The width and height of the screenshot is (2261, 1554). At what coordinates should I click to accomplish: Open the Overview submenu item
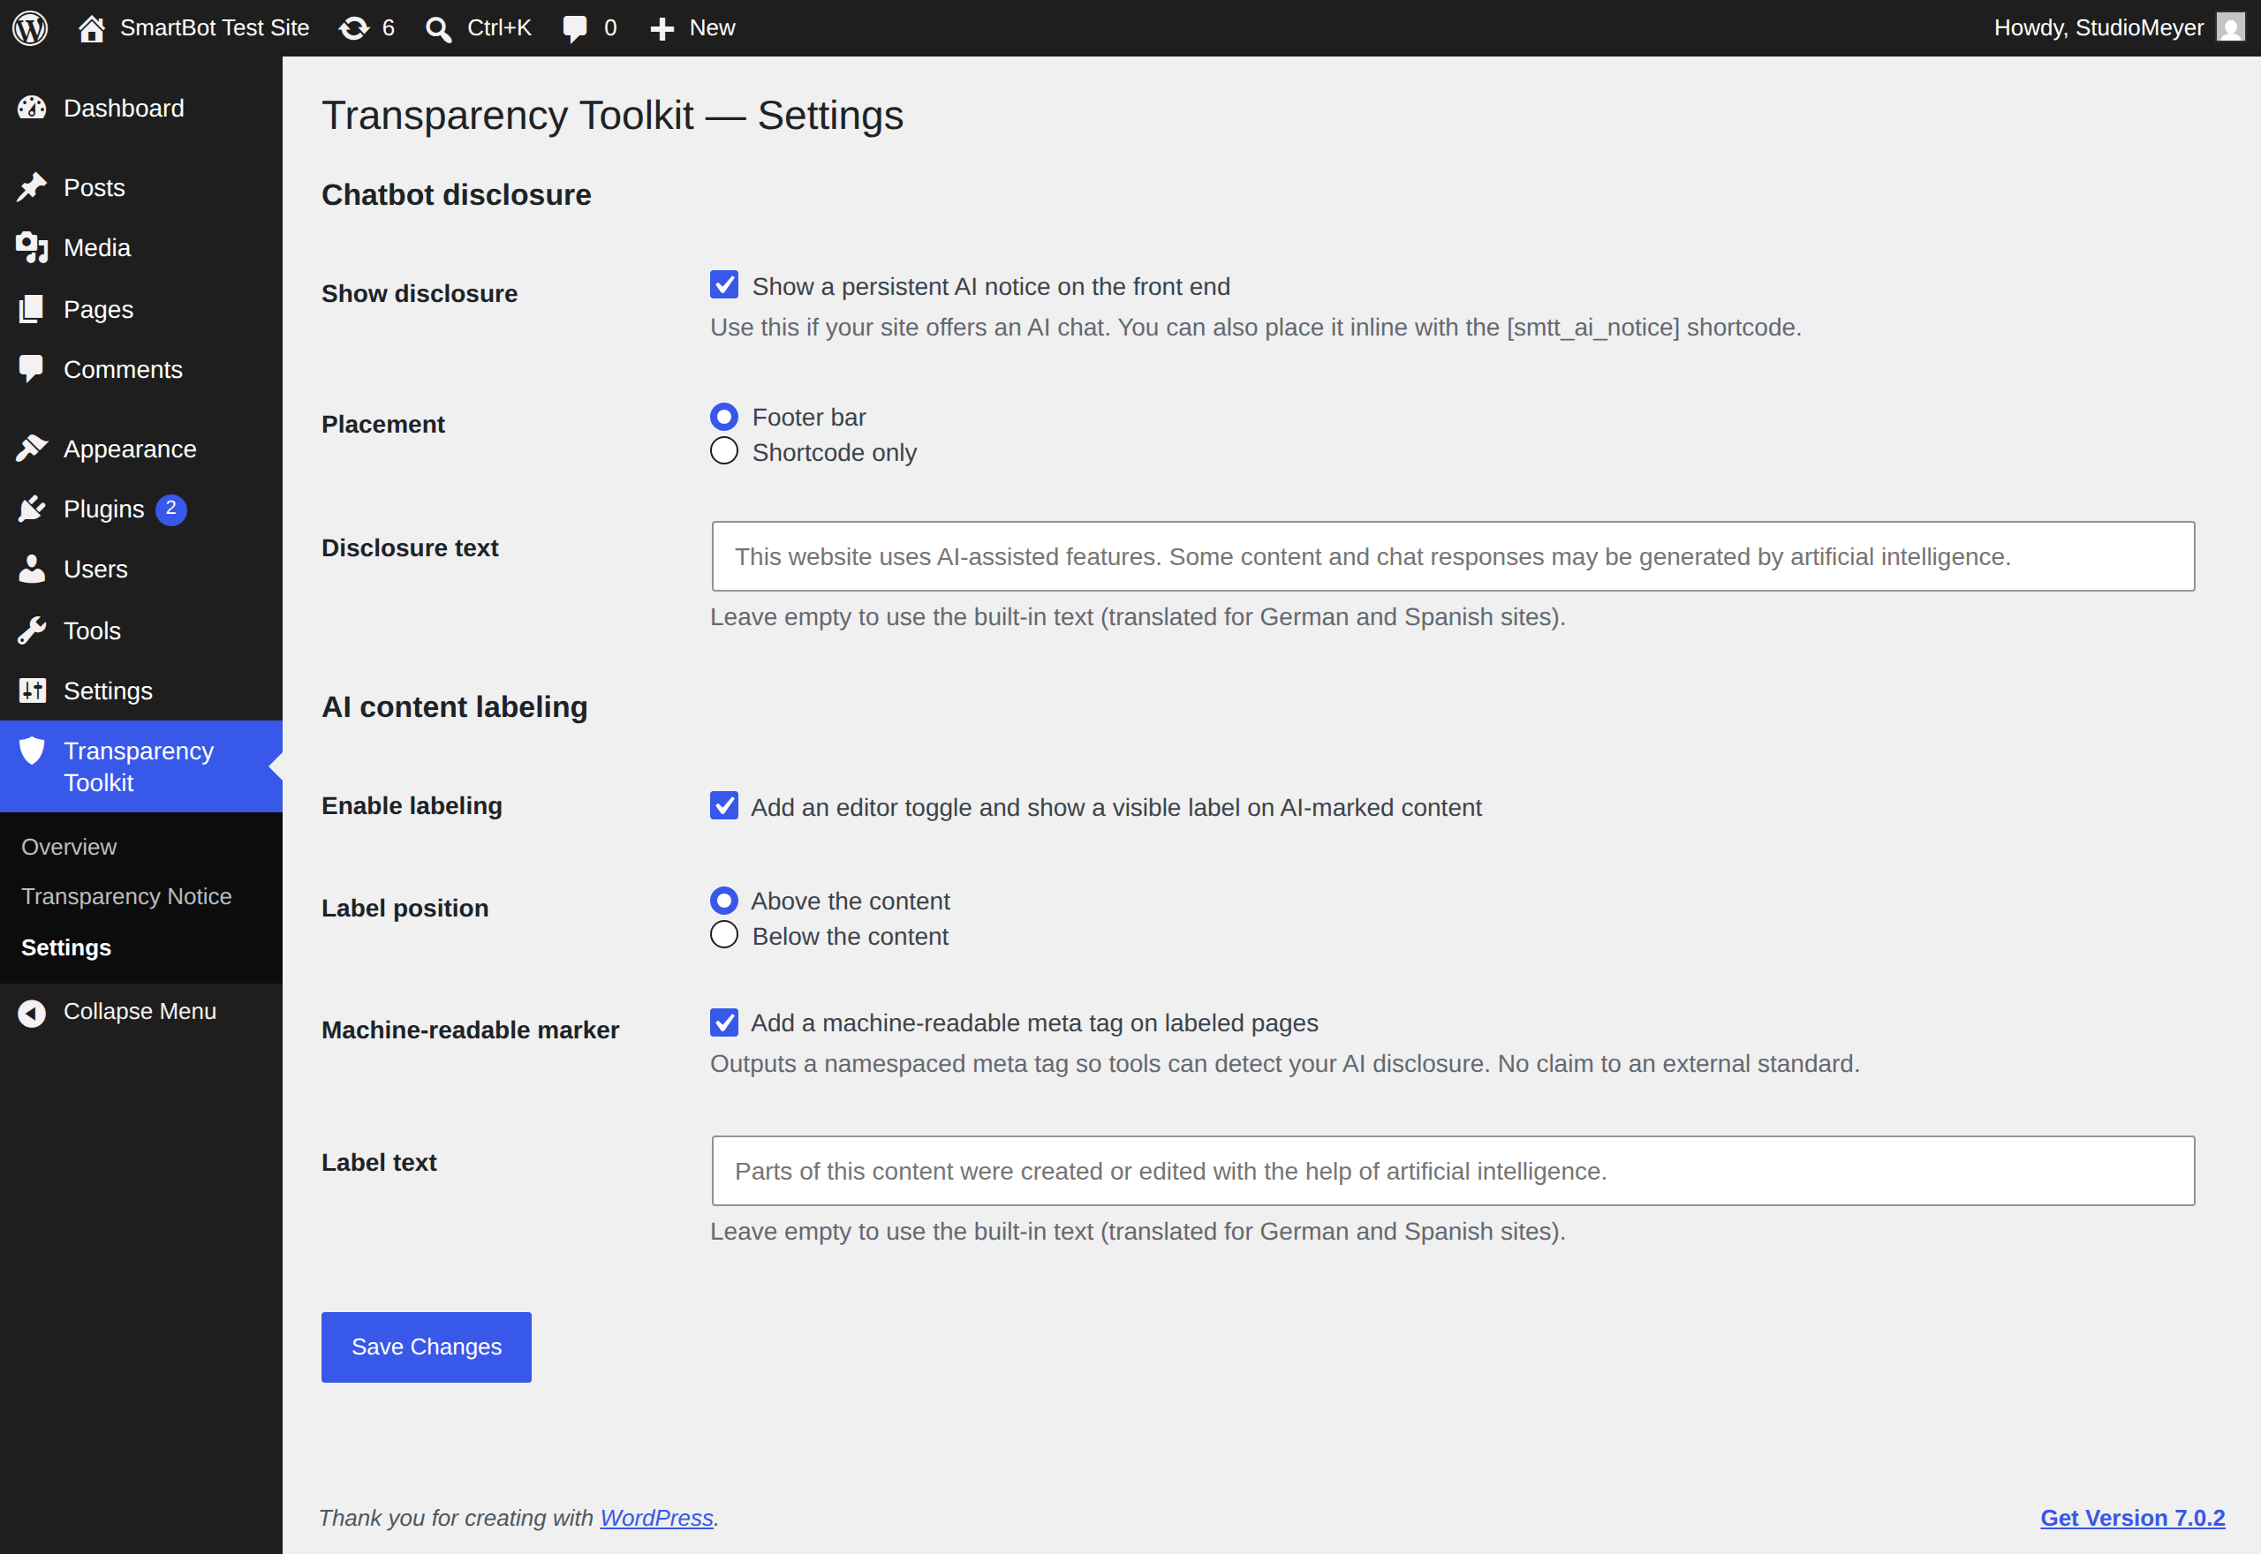(x=69, y=847)
